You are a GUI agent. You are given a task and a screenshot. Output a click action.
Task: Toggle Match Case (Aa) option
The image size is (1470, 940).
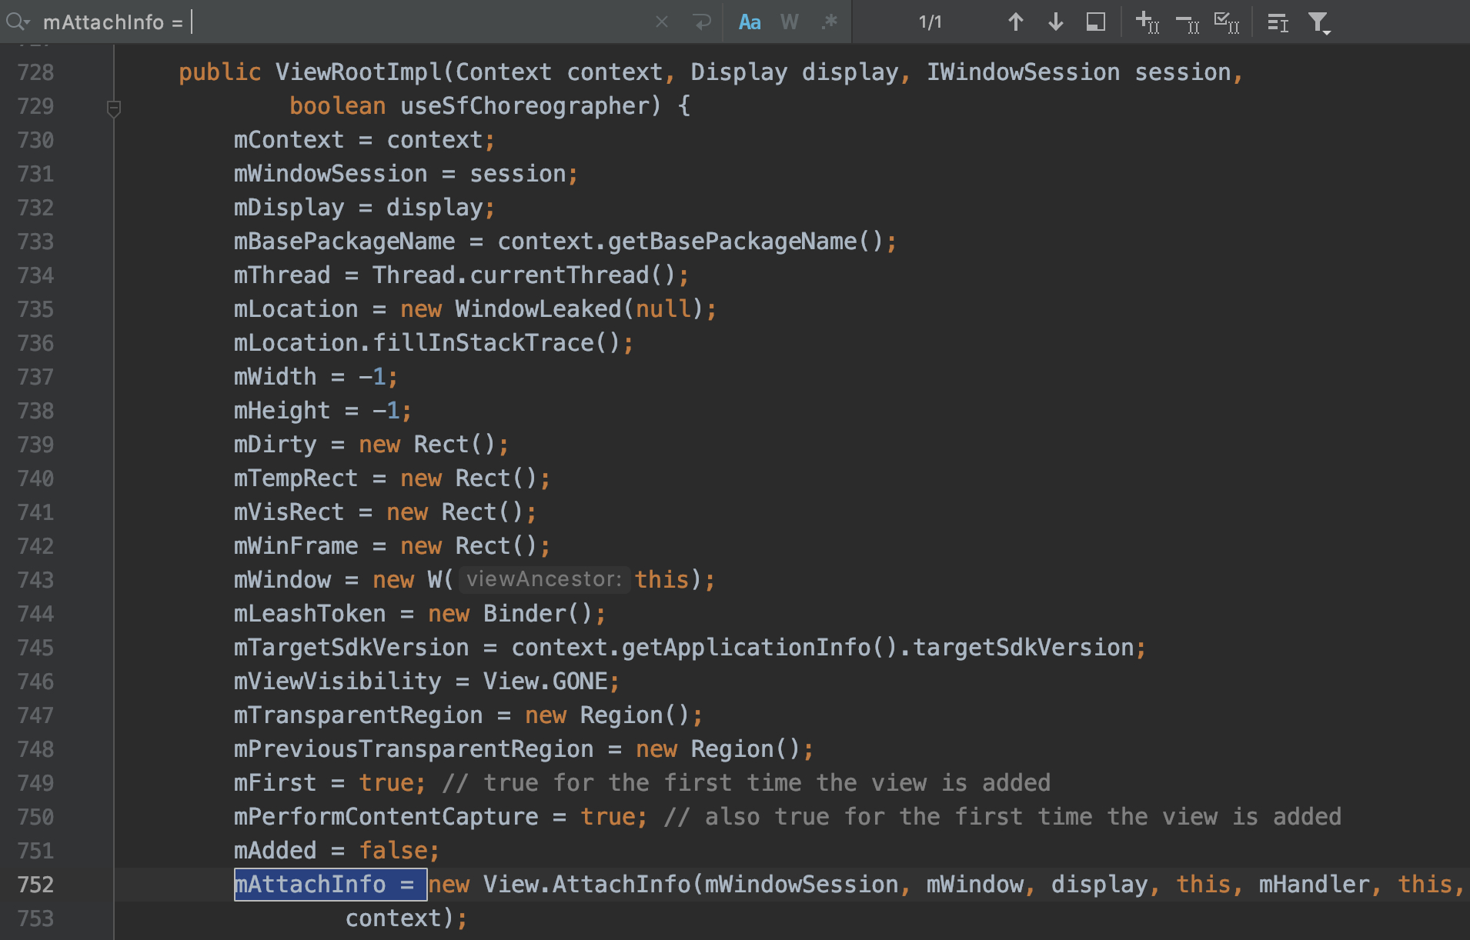pos(750,22)
